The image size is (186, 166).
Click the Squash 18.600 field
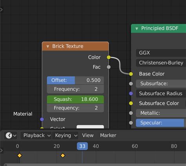[x=75, y=99]
